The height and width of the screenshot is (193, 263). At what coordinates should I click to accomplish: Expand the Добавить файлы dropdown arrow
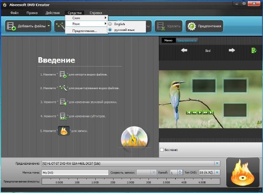[49, 26]
